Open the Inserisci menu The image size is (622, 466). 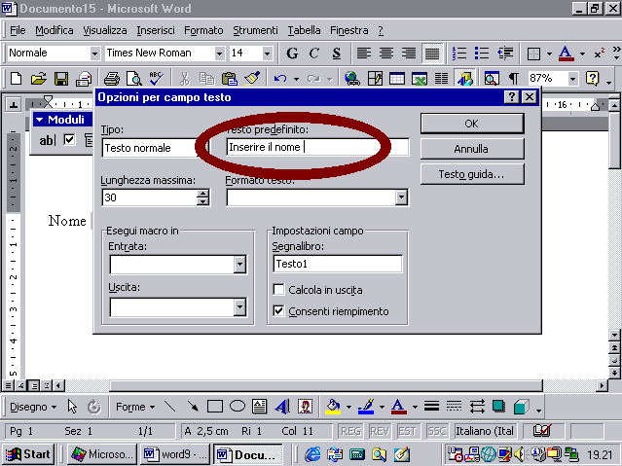156,30
